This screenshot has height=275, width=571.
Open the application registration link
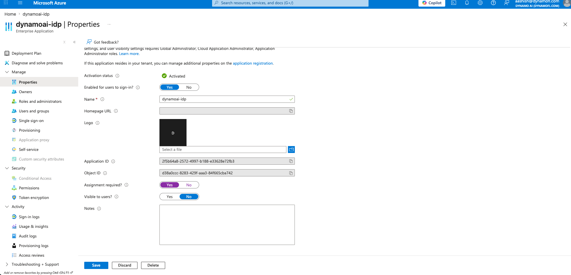pos(253,63)
